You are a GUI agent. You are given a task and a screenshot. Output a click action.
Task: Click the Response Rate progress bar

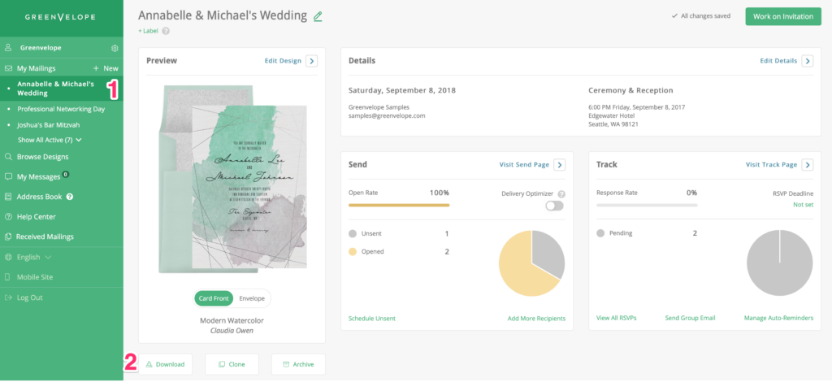(x=647, y=205)
